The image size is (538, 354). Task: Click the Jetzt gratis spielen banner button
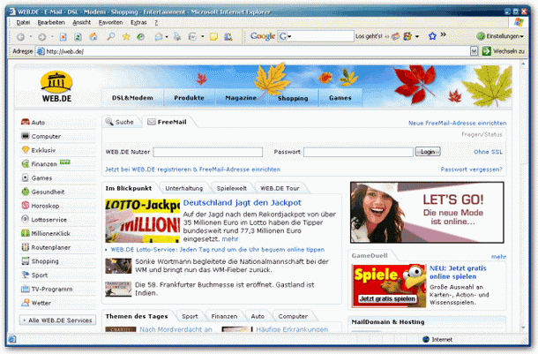click(x=388, y=298)
